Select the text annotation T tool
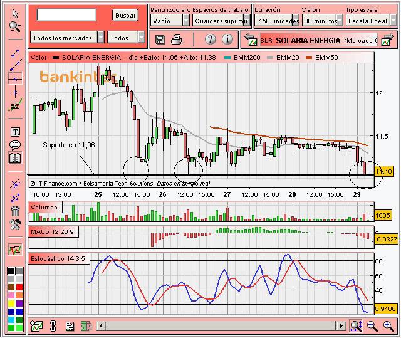 [15, 132]
